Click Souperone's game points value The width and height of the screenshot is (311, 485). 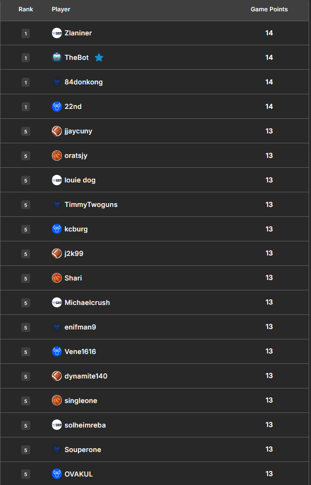(269, 449)
